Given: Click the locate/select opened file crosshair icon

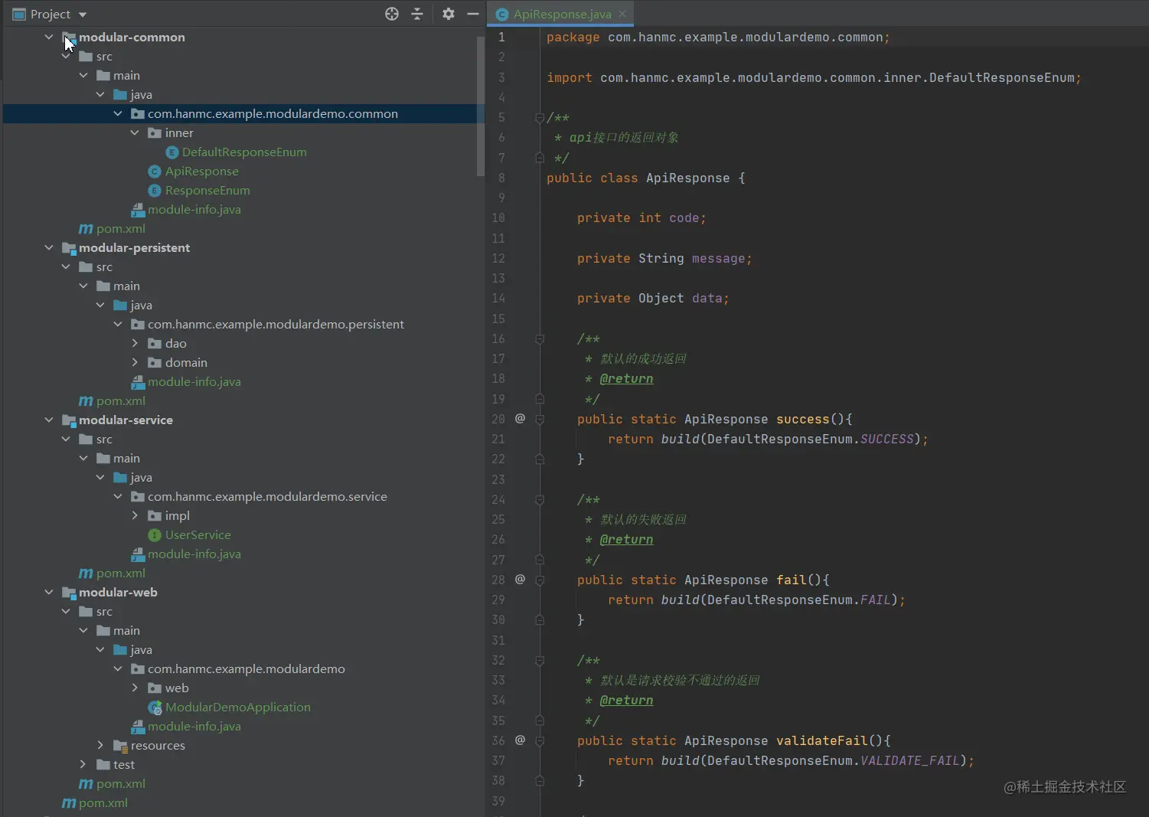Looking at the screenshot, I should [x=391, y=14].
